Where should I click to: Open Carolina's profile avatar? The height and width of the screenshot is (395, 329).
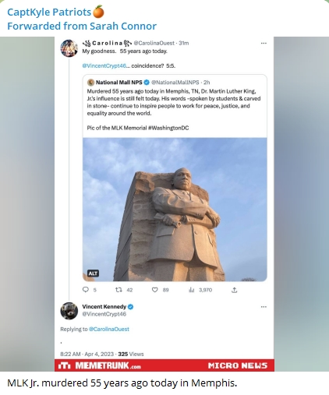(69, 48)
